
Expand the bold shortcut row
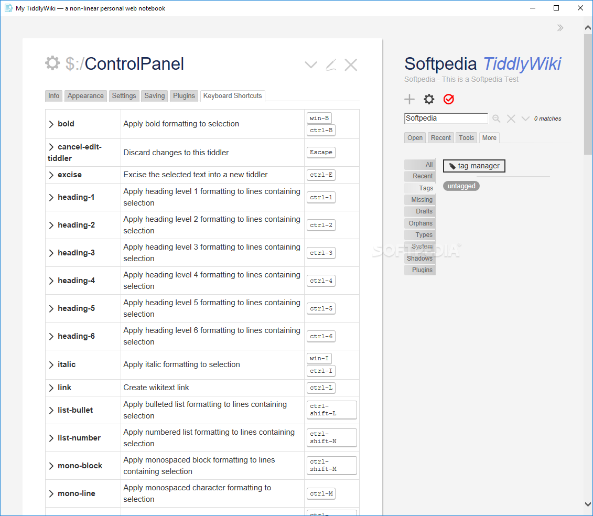click(51, 124)
